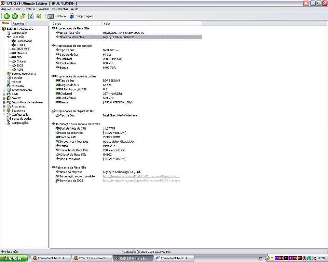Open the Download da BIOS hyperlink

[x=141, y=181]
